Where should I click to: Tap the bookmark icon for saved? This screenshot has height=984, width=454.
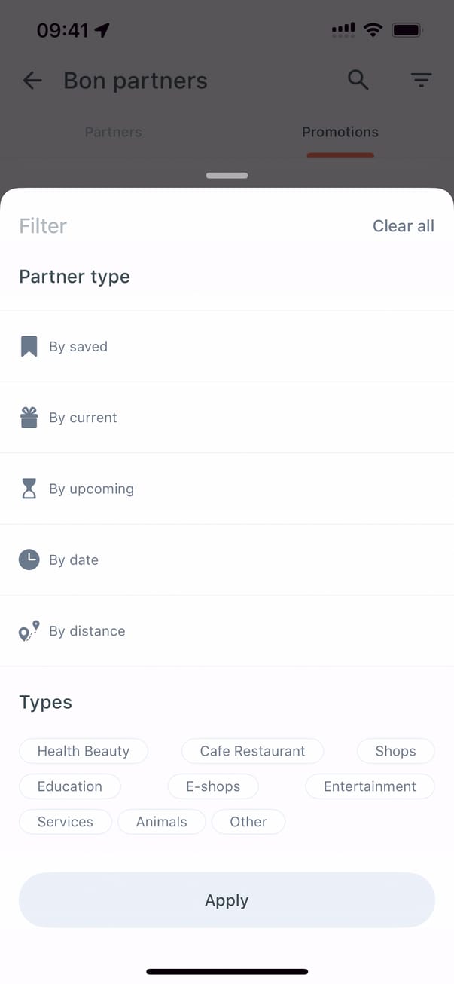[29, 347]
